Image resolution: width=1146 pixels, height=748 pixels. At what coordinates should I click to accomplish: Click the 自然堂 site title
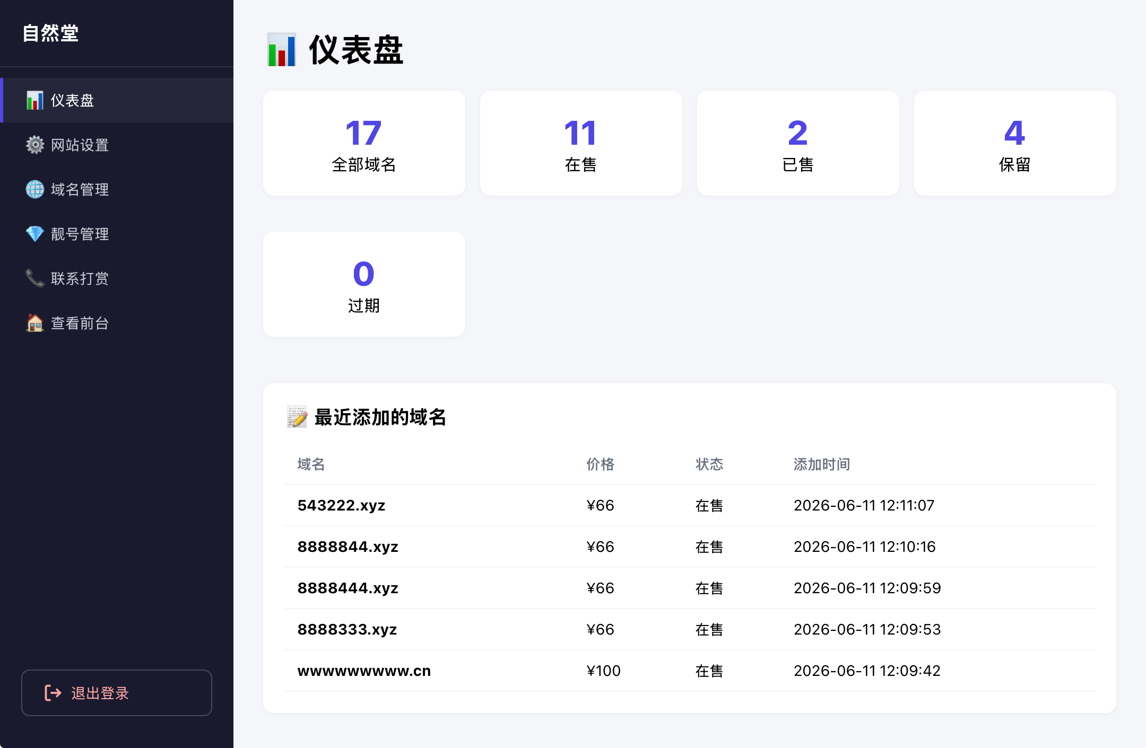50,33
